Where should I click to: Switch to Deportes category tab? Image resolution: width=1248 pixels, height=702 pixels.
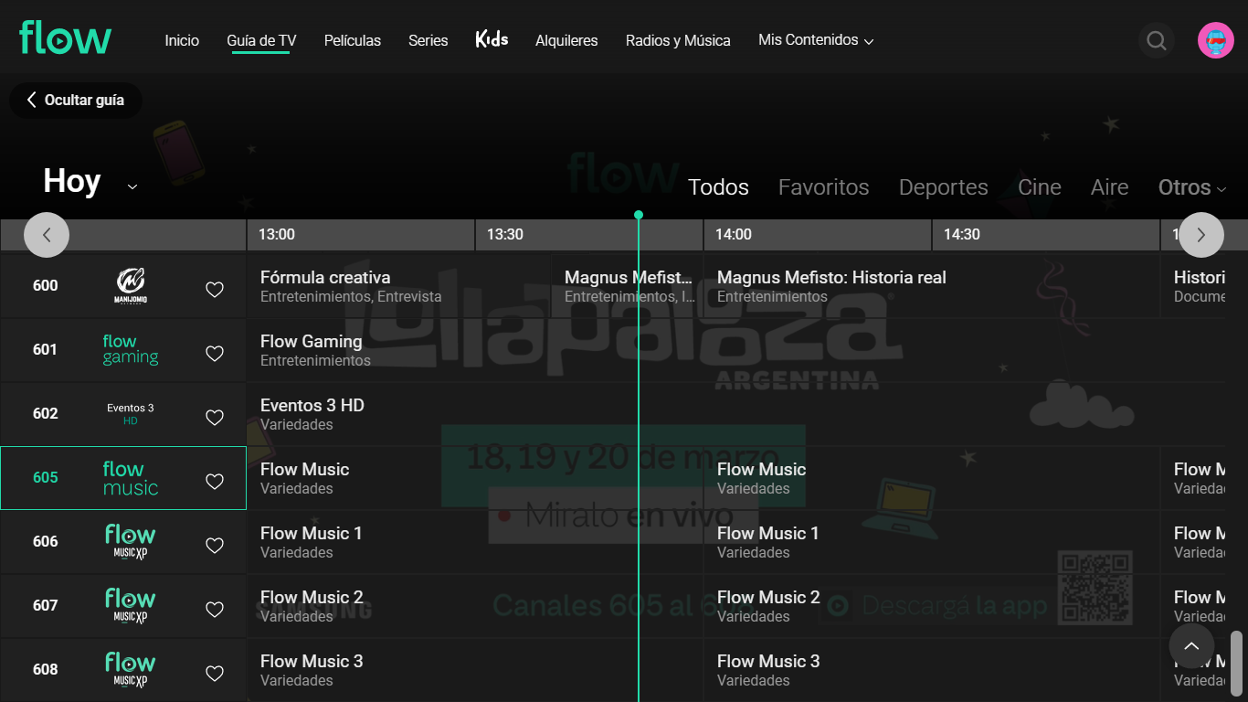coord(943,187)
